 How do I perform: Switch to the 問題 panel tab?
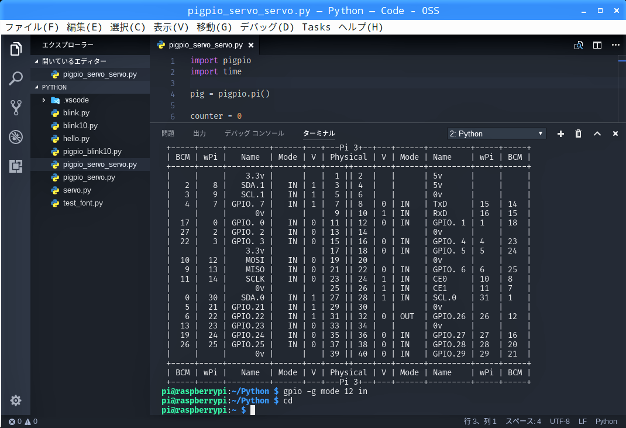pyautogui.click(x=168, y=133)
